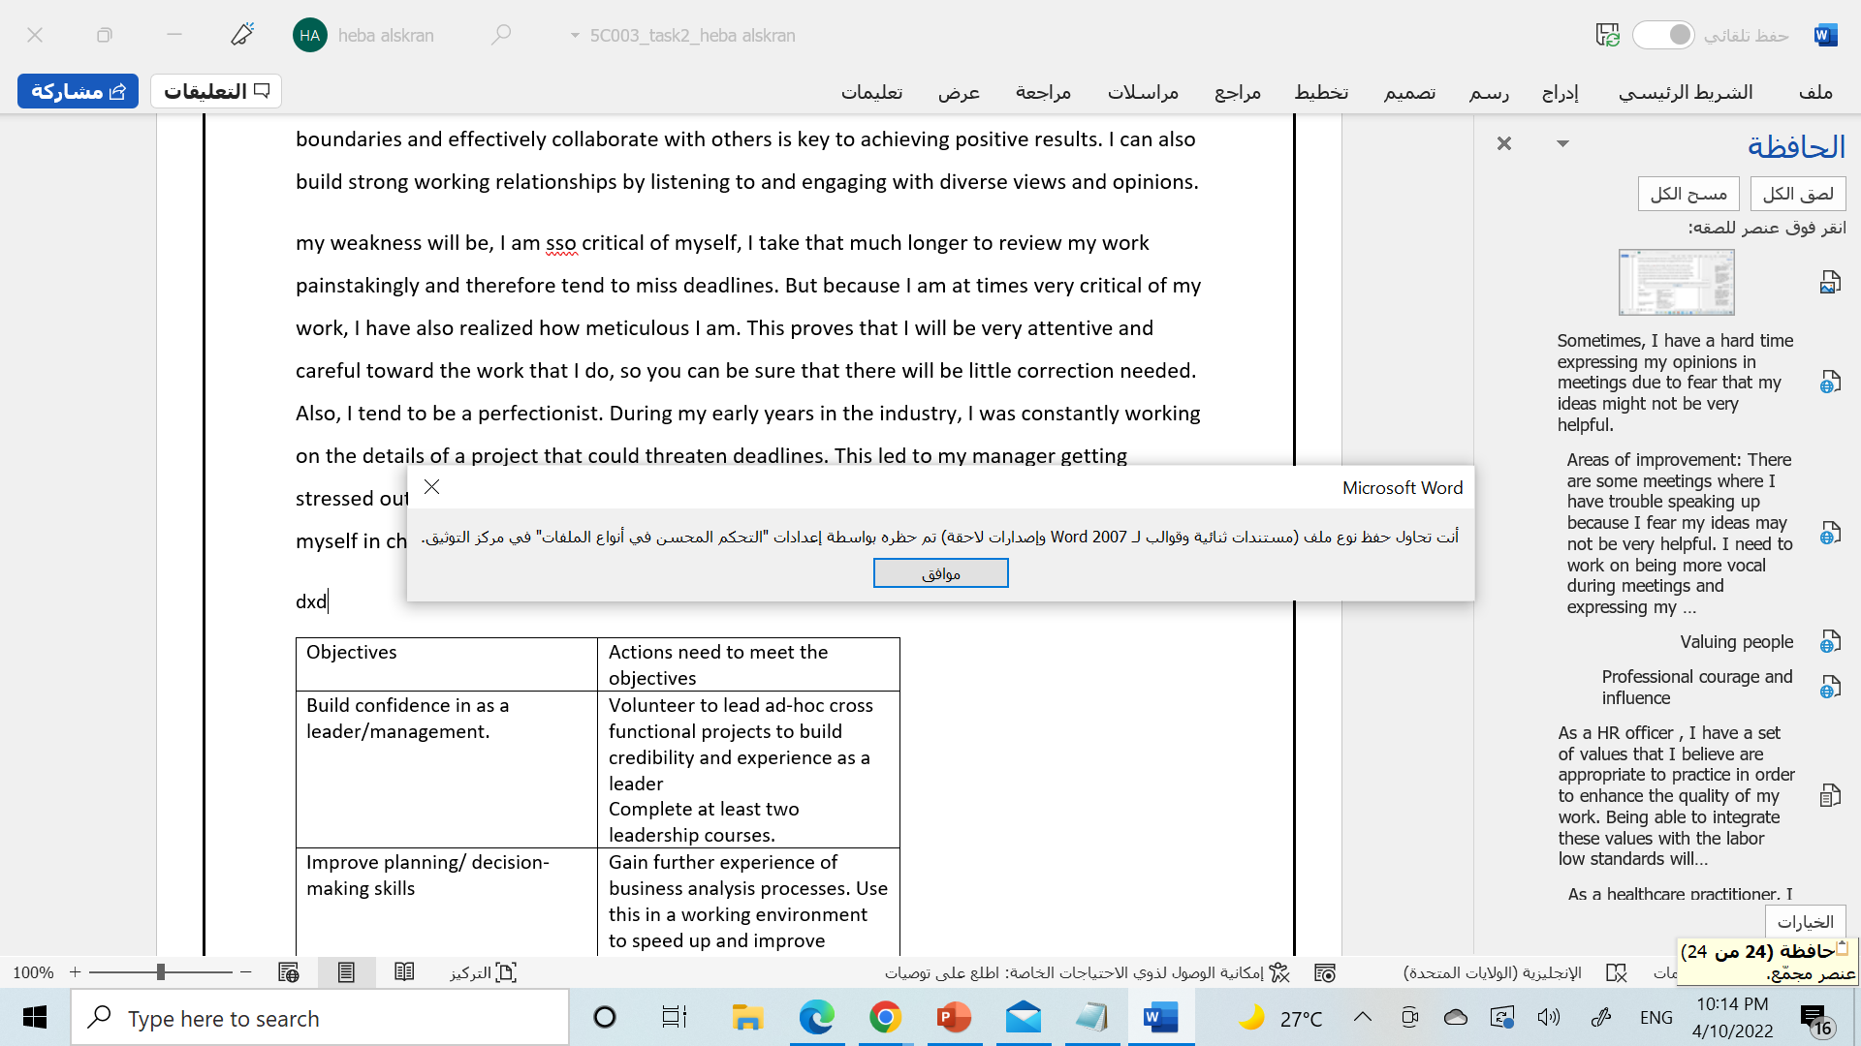Screen dimensions: 1861x1046
Task: Open PowerPoint from the taskbar
Action: pyautogui.click(x=954, y=1018)
